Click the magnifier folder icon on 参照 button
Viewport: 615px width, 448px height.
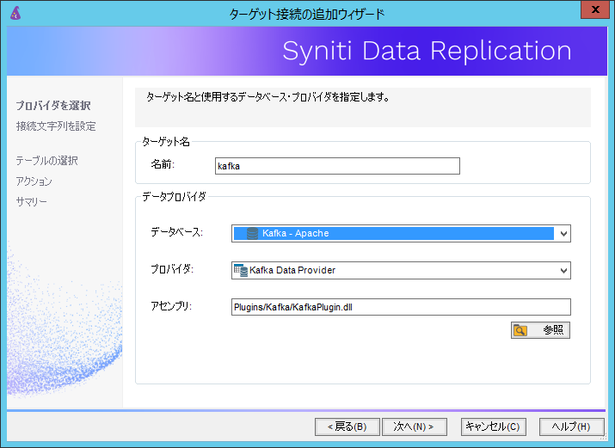[520, 330]
